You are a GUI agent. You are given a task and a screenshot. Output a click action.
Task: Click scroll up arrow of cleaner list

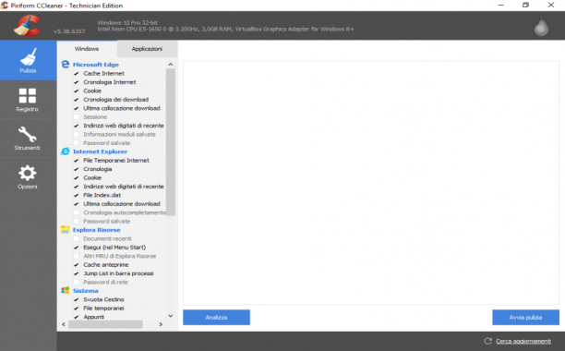pos(171,64)
